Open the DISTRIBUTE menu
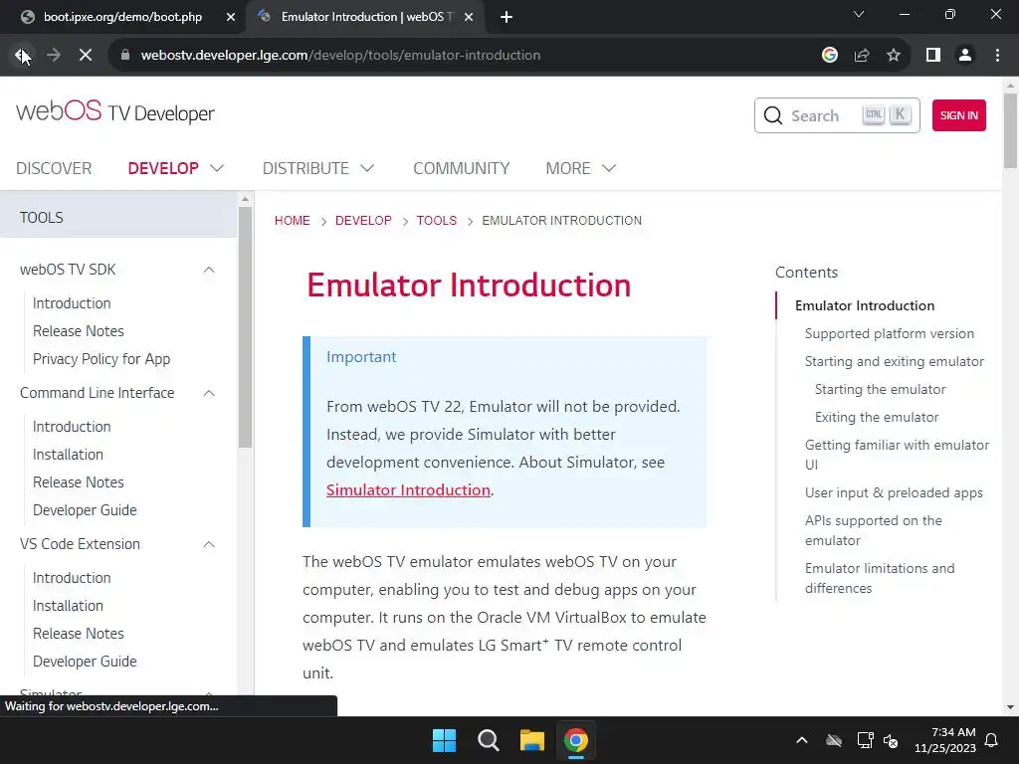Screen dimensions: 1019x764 coord(306,168)
